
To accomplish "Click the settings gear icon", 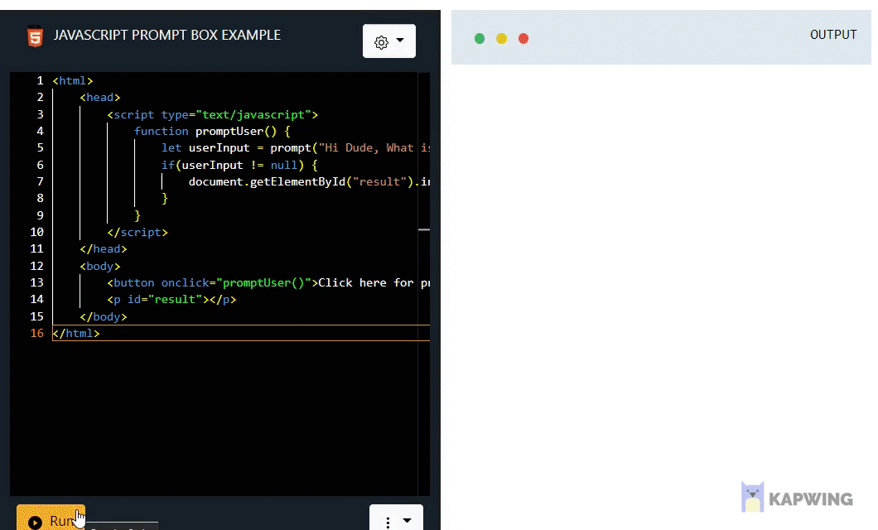I will pyautogui.click(x=382, y=41).
